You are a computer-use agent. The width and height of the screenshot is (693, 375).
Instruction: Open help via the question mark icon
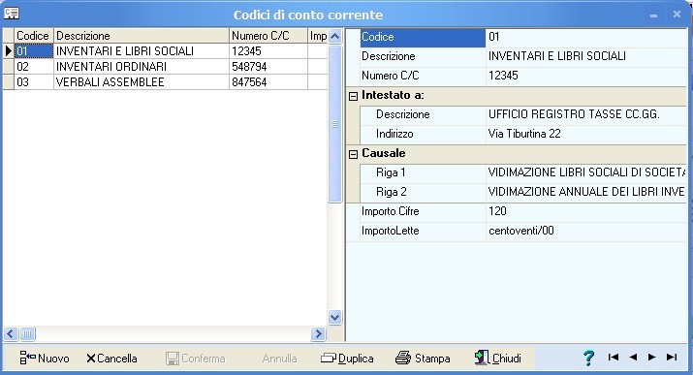(588, 358)
